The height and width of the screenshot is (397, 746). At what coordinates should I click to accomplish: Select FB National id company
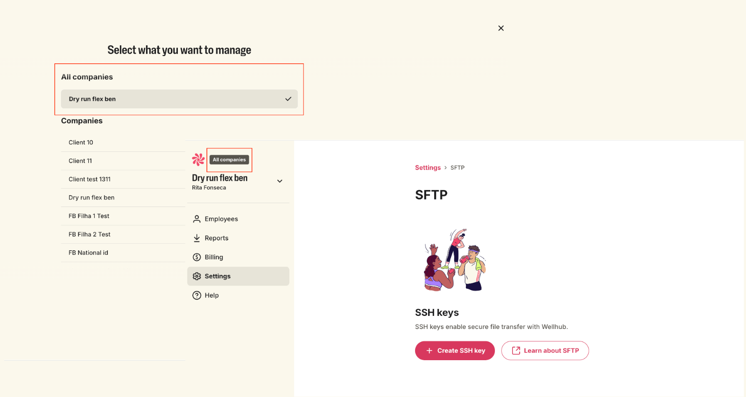(88, 253)
